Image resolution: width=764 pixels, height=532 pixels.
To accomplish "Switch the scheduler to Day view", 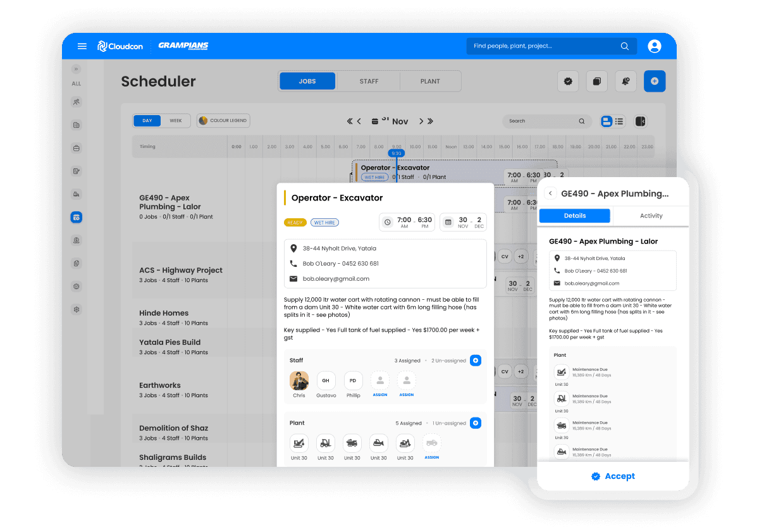I will (147, 121).
